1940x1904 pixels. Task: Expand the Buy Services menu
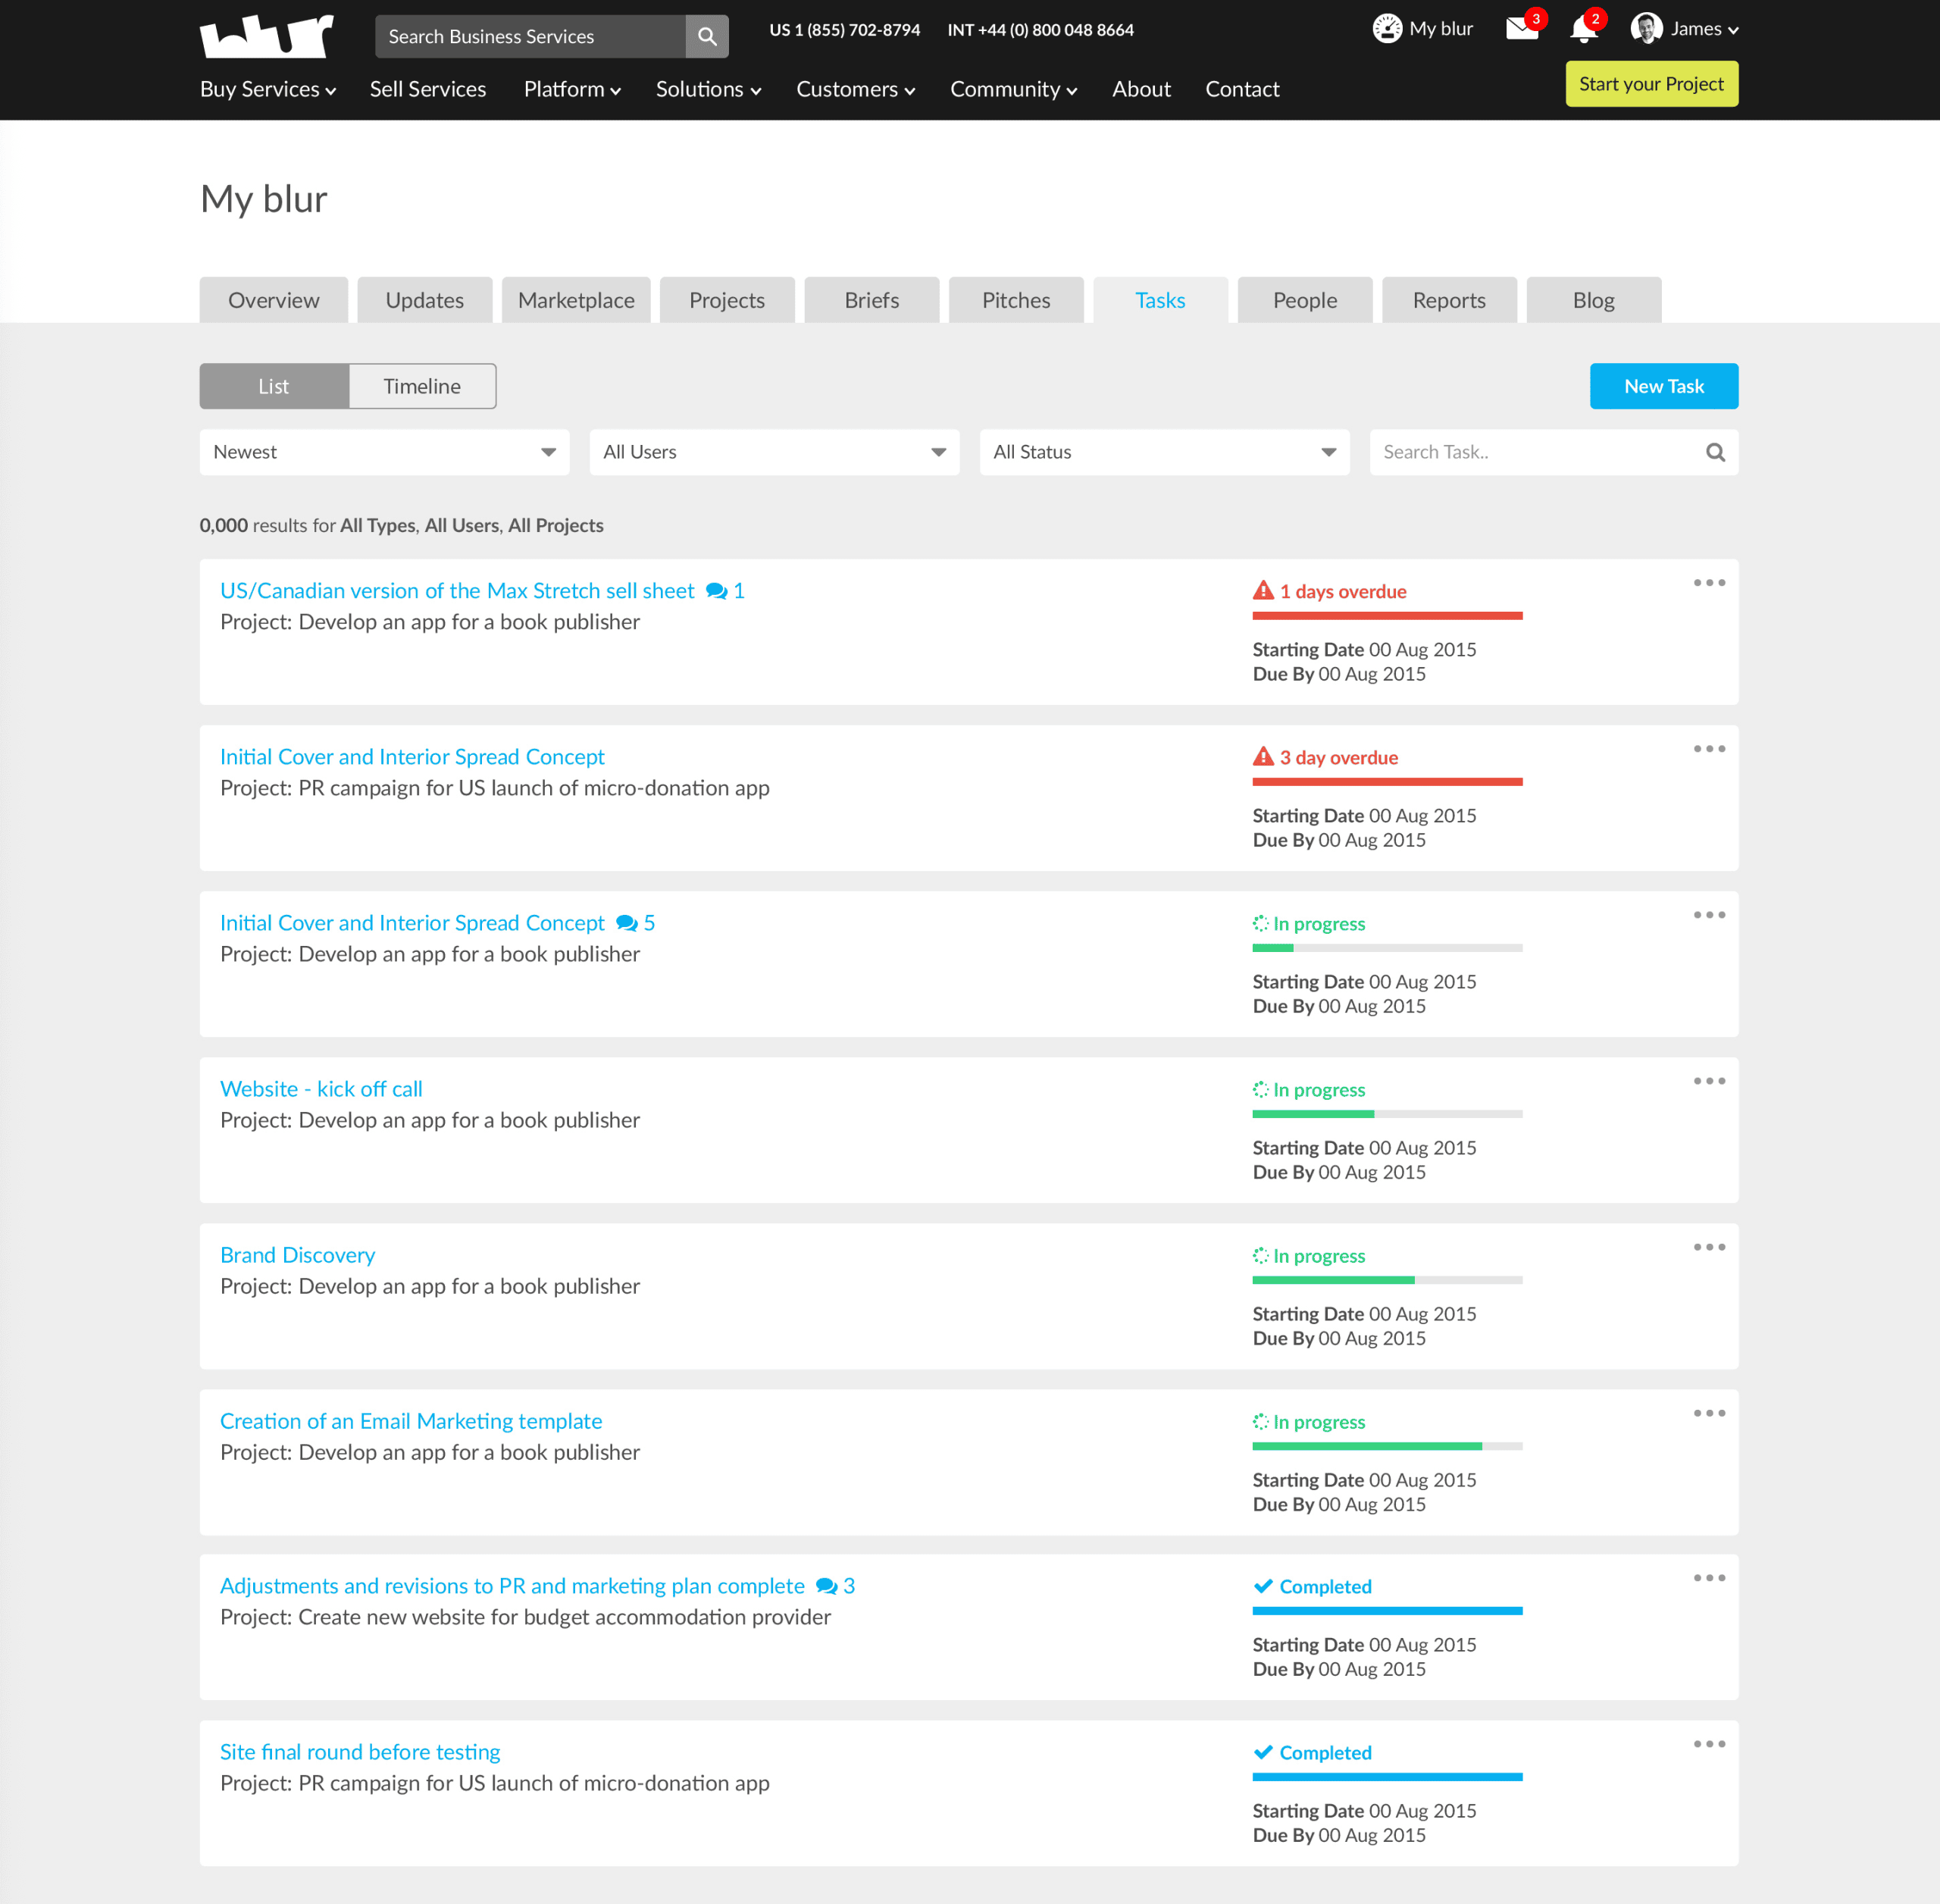pos(268,89)
